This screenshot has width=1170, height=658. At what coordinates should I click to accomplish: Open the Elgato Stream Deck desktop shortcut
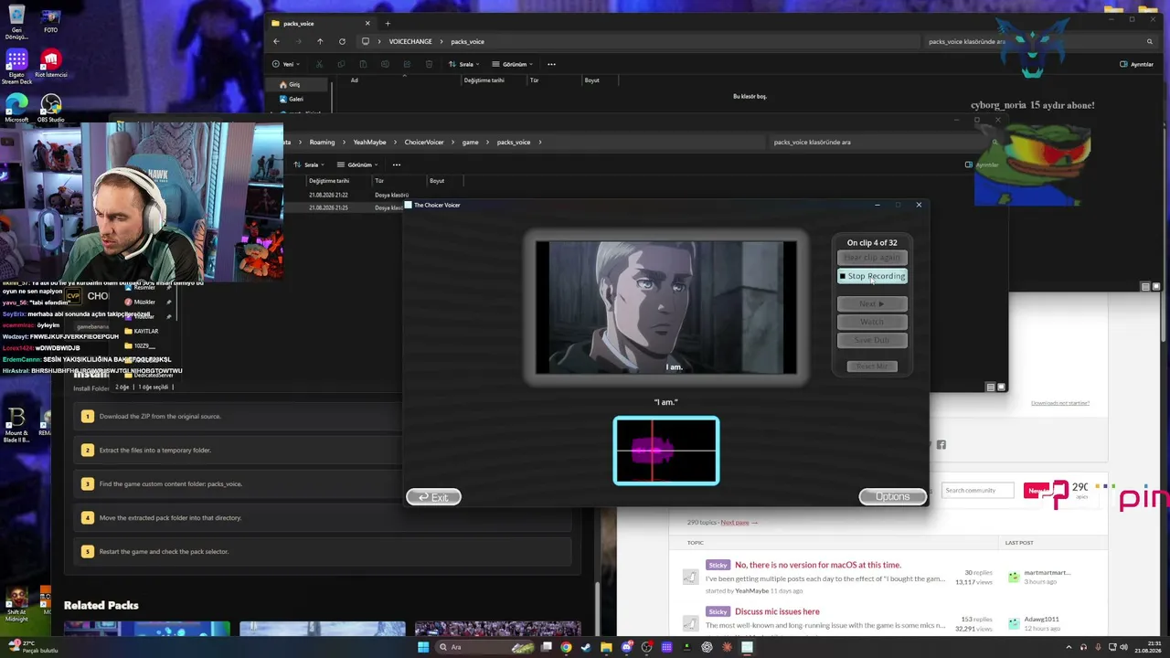coord(16,68)
